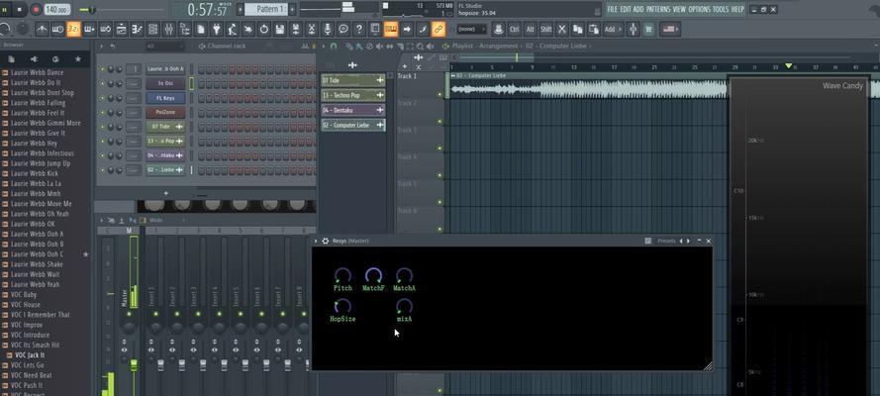Open the channel rack view icon
Viewport: 880px width, 396px height.
click(x=152, y=29)
